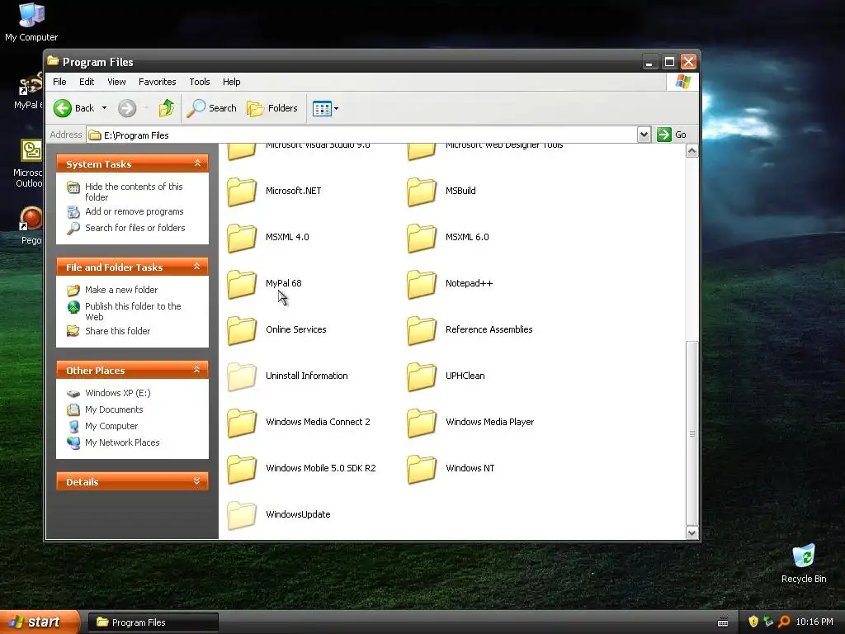The height and width of the screenshot is (634, 845).
Task: Open the File menu
Action: 59,82
